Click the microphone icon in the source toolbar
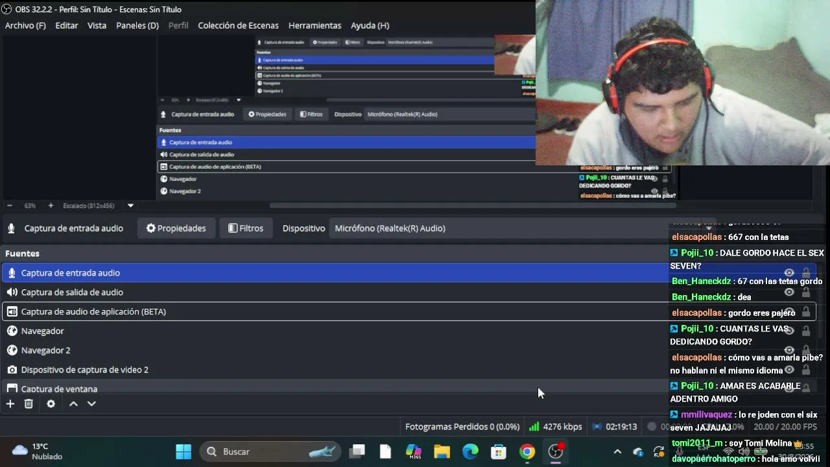The image size is (830, 467). (11, 228)
